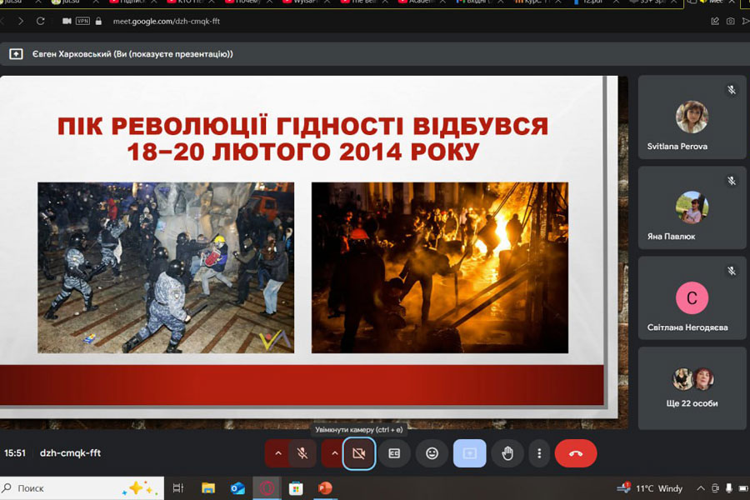Click the microphone icon in system tray
This screenshot has height=500, width=750.
tap(728, 488)
